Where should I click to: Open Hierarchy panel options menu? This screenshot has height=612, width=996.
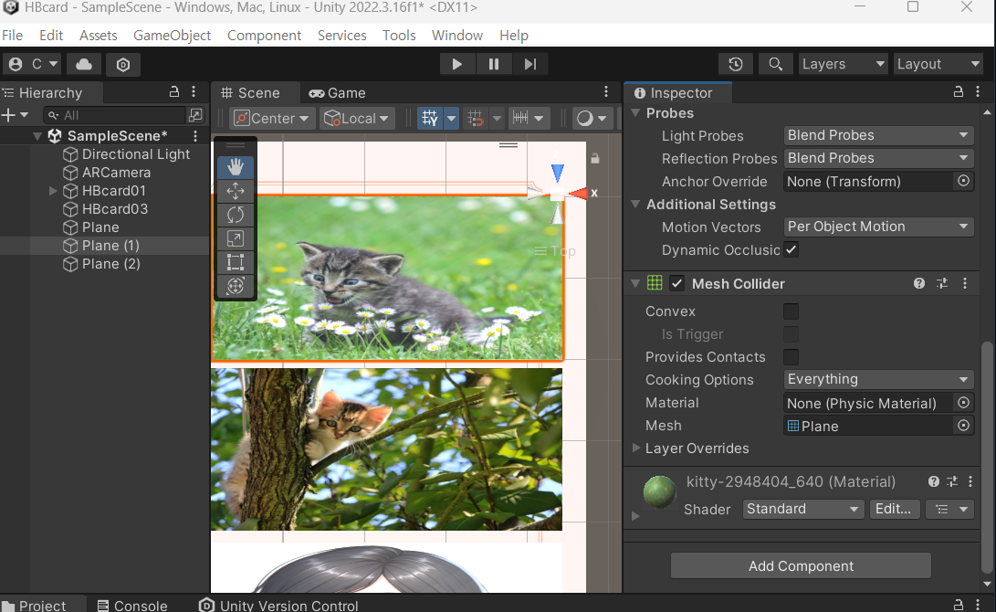pos(194,92)
